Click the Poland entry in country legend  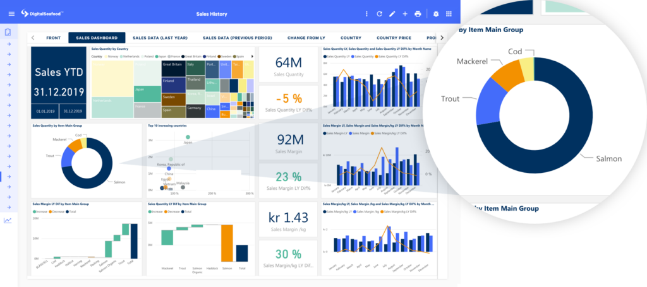[x=147, y=56]
